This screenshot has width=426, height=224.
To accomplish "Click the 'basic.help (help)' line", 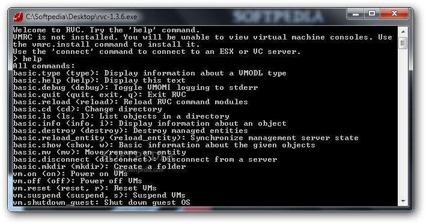I will pos(99,80).
